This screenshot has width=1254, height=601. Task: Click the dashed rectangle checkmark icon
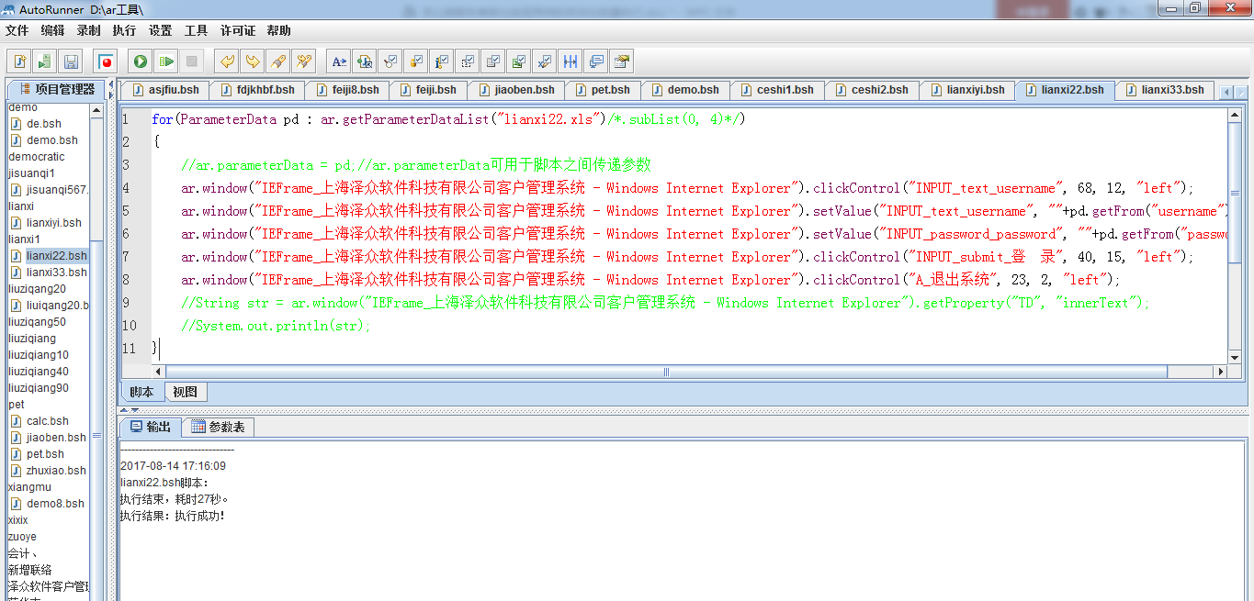click(x=468, y=61)
